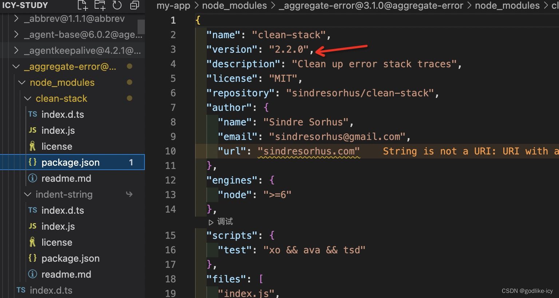
Task: Click the New File icon in explorer header
Action: pos(83,5)
